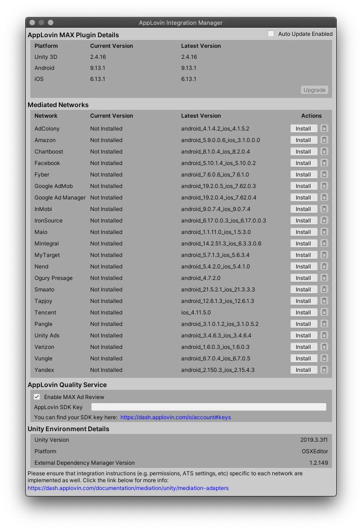Click the Mediated Networks heading
Screen dimensions: 362x530
pos(58,105)
